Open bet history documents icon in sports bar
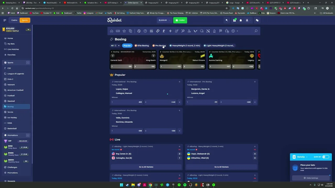 coord(131,31)
